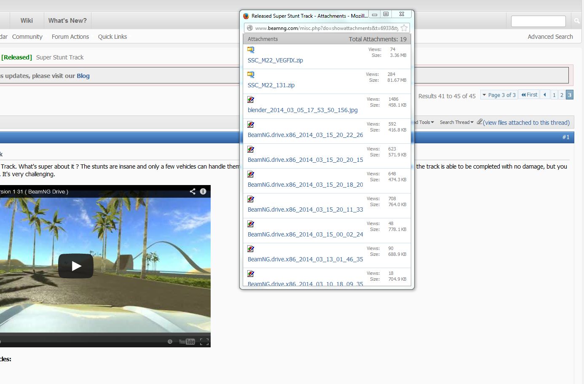Click image icon above BeamNG.drive.x86_2014_03_13_01_46_35

pyautogui.click(x=251, y=249)
